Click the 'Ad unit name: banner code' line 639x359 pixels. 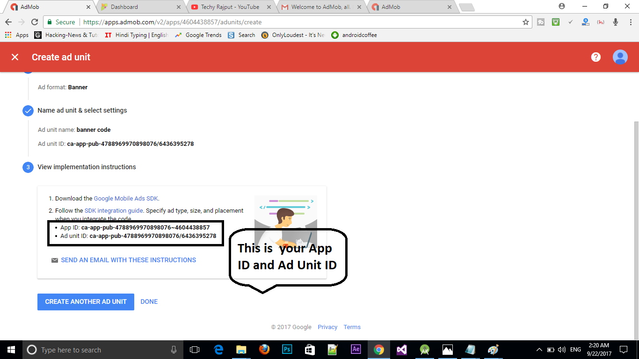pyautogui.click(x=74, y=130)
